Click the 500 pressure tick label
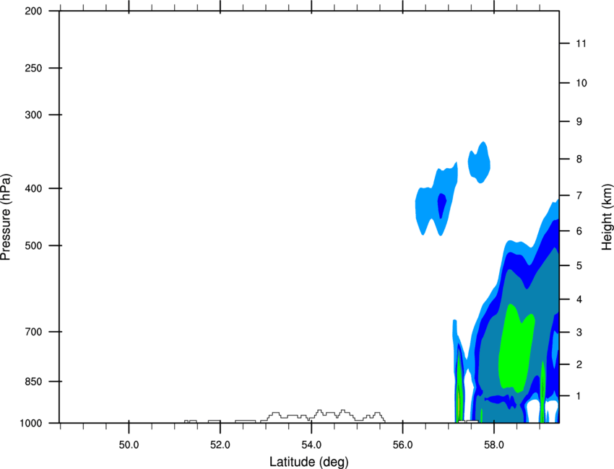614x469 pixels. [x=33, y=245]
